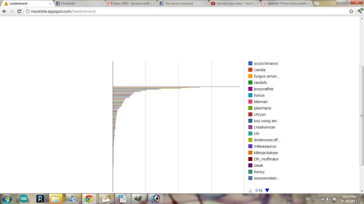Open the Windows Start menu
Viewport: 364px width, 204px height.
pyautogui.click(x=7, y=199)
